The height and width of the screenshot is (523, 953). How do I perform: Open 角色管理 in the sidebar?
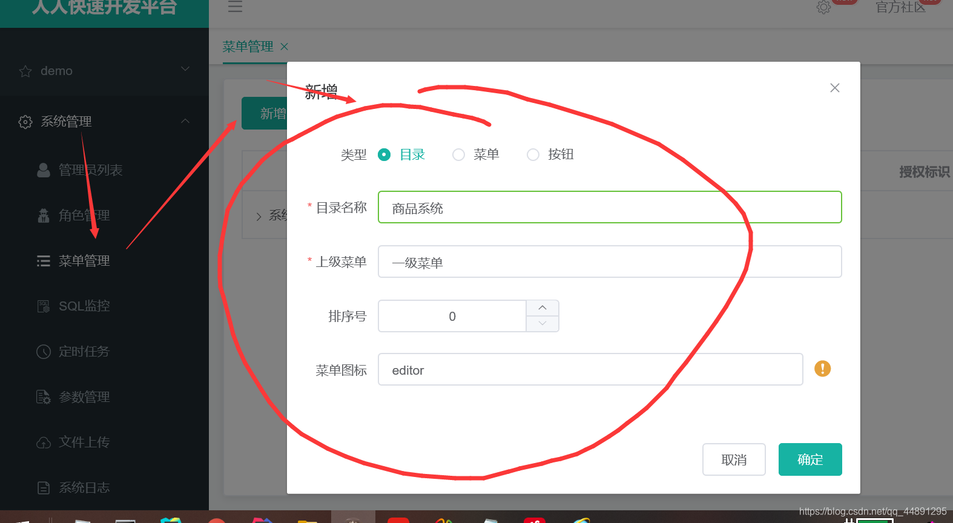click(x=84, y=215)
